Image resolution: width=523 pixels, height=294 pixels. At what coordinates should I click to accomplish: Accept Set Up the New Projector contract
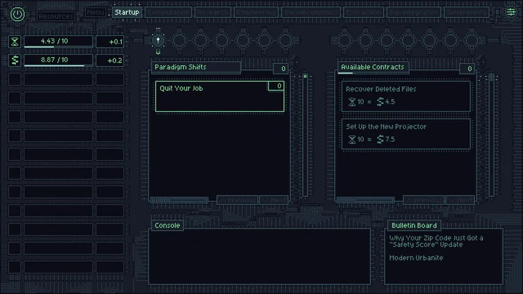406,134
